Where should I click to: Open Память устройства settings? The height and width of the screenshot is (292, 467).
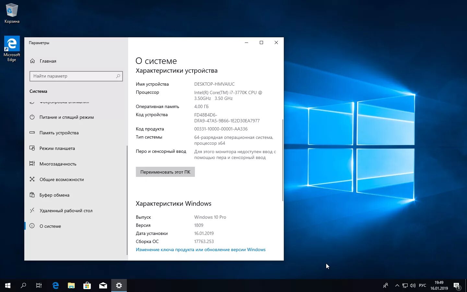[x=76, y=133]
